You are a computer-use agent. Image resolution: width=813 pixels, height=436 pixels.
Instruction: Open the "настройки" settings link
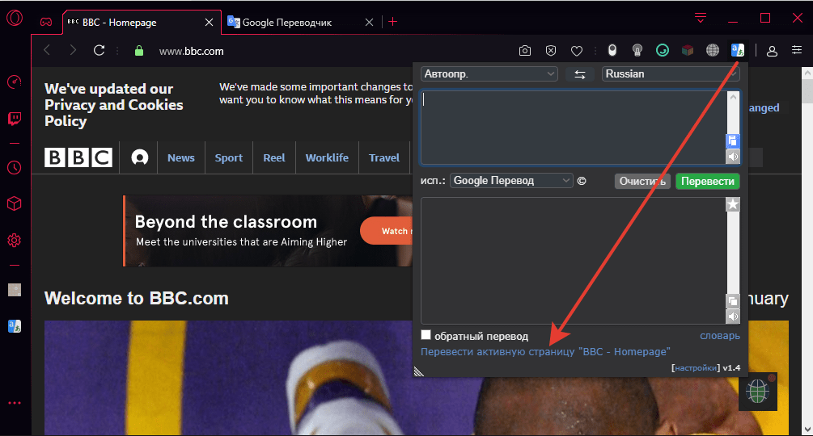click(x=695, y=368)
